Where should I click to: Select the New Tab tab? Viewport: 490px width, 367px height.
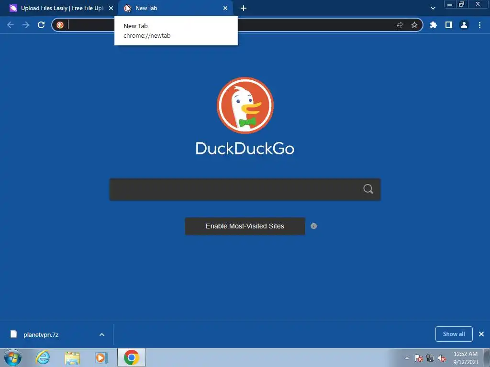click(x=176, y=9)
